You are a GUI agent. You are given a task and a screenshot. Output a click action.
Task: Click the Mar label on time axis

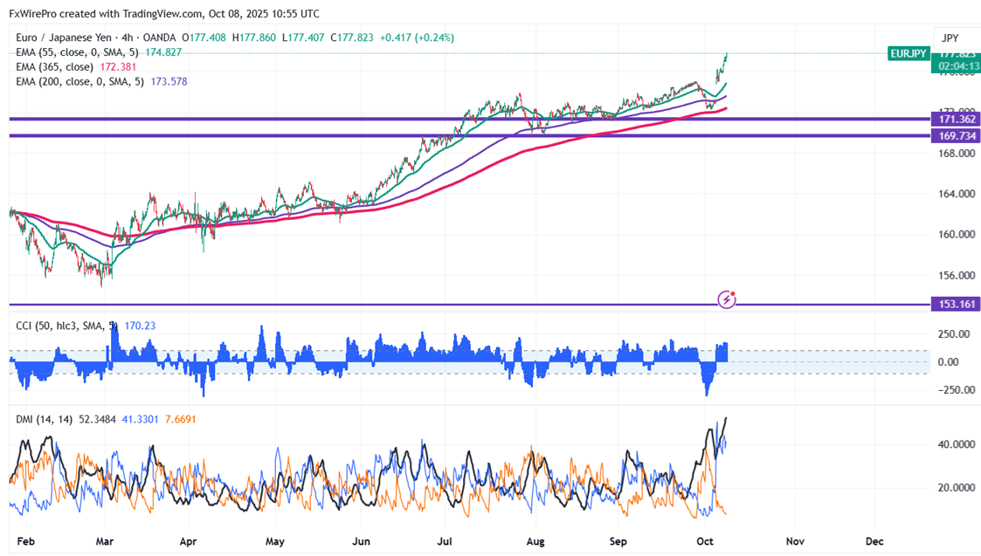pyautogui.click(x=105, y=541)
